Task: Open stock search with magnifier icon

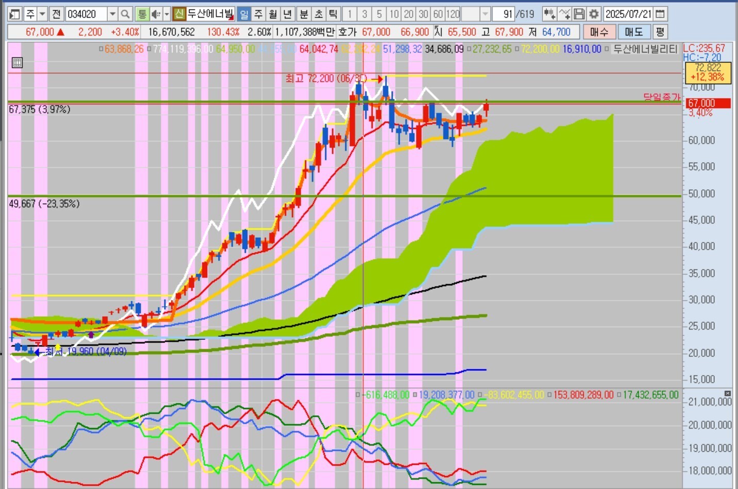Action: (x=125, y=14)
